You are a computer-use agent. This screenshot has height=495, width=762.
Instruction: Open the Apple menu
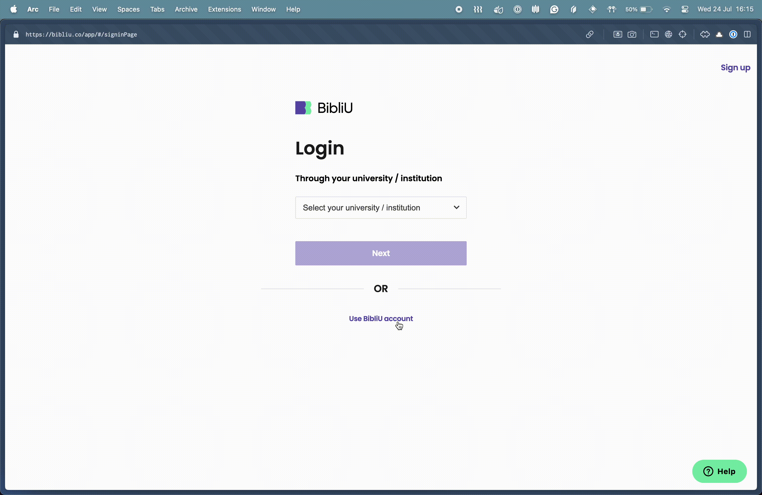tap(13, 9)
